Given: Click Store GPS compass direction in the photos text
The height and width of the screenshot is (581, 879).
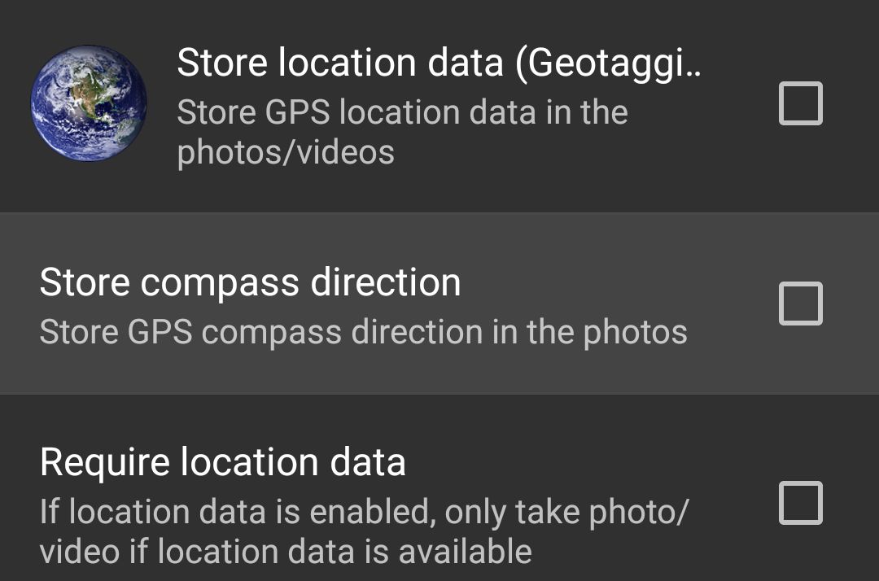Looking at the screenshot, I should pyautogui.click(x=363, y=332).
